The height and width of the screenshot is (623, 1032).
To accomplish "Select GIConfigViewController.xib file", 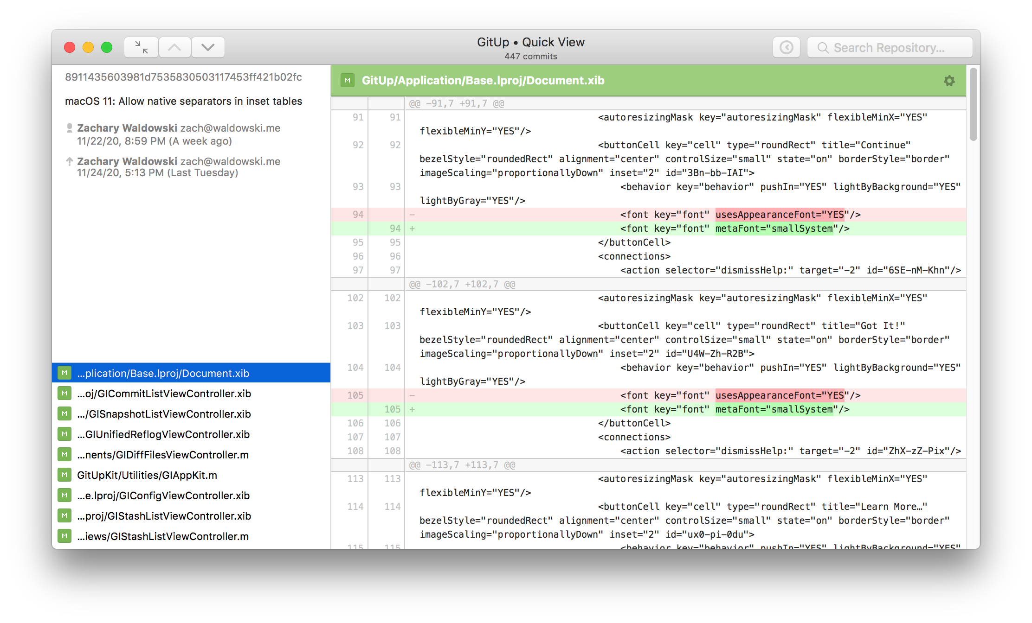I will pyautogui.click(x=163, y=496).
